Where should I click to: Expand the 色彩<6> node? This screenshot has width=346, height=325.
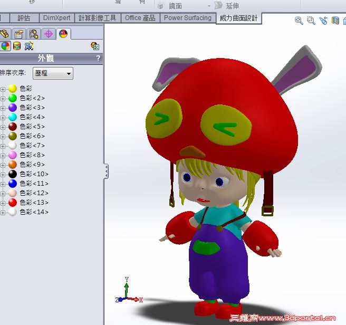tap(3, 137)
